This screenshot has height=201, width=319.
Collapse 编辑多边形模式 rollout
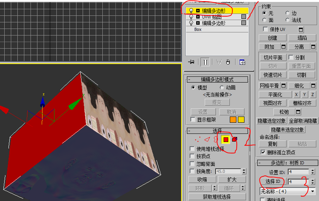[x=217, y=79]
